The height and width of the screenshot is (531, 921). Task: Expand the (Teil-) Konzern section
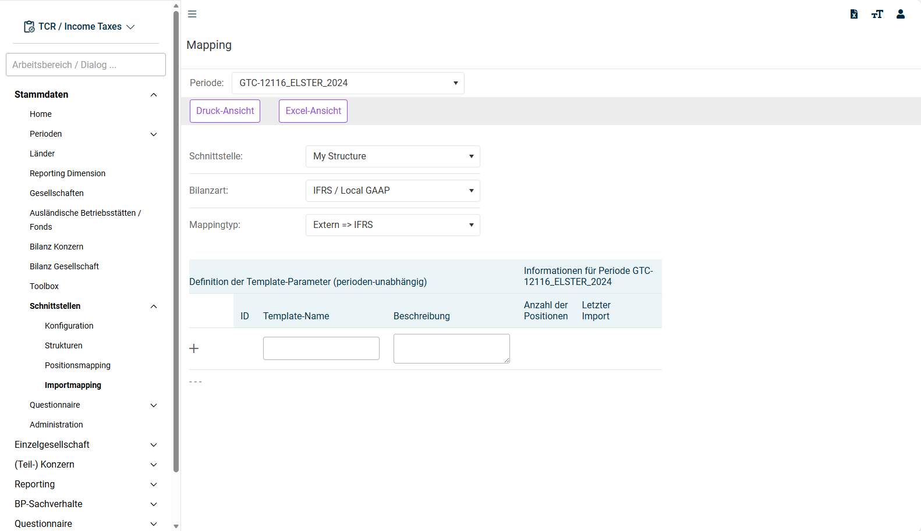tap(154, 465)
